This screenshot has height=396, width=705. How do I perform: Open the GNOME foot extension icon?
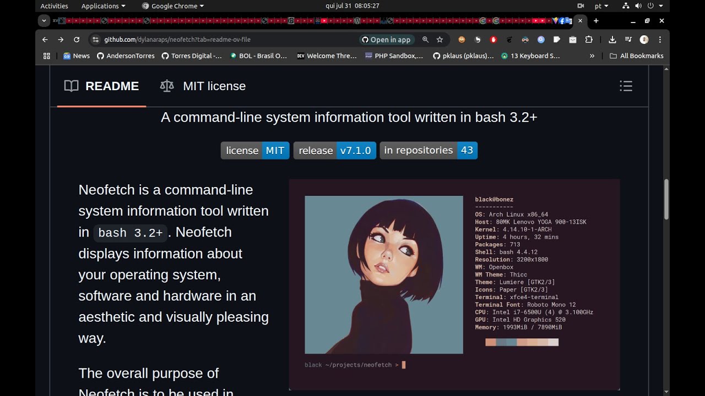coord(509,40)
